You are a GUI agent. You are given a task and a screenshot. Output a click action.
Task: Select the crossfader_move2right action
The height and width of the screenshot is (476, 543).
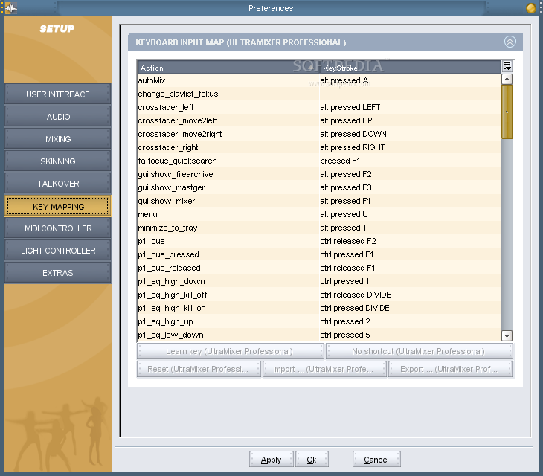[319, 134]
